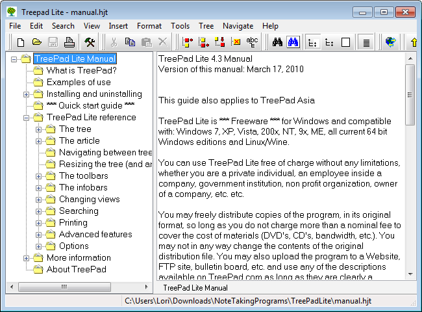Click the tree pane horizontal scrollbar thumb

(64, 287)
